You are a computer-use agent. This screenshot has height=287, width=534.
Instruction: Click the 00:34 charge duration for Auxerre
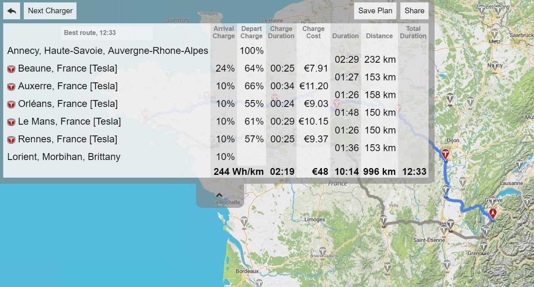point(282,86)
